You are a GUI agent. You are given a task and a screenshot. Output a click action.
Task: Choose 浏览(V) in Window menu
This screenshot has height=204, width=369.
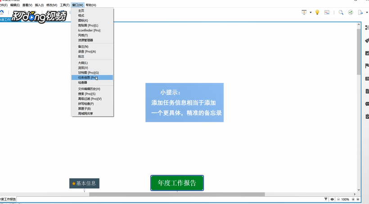point(92,68)
